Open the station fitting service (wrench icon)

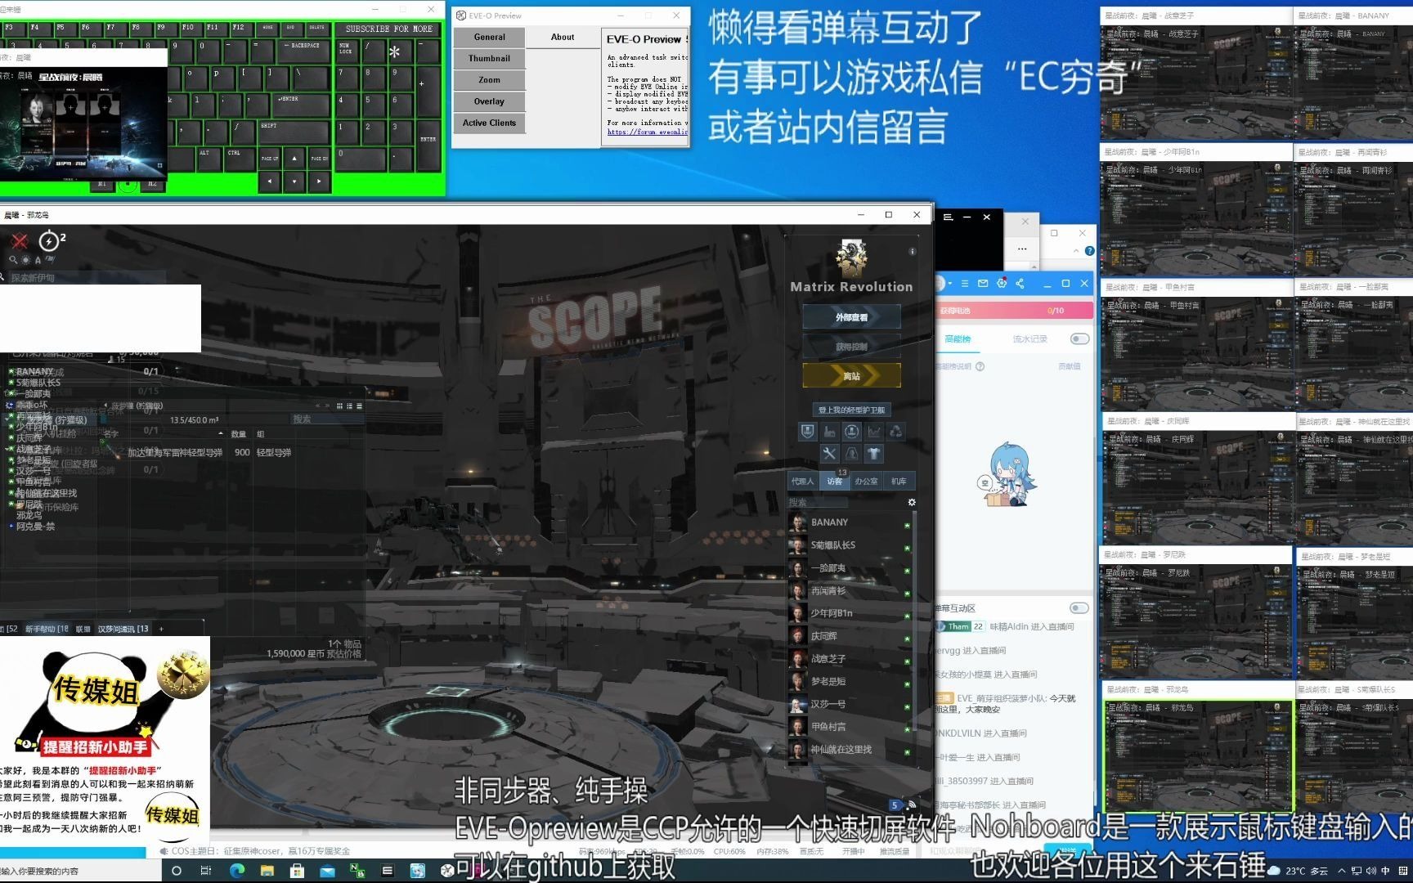(x=829, y=454)
